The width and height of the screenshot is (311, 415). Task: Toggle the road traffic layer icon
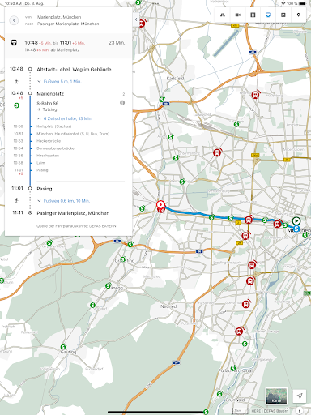coord(223,15)
